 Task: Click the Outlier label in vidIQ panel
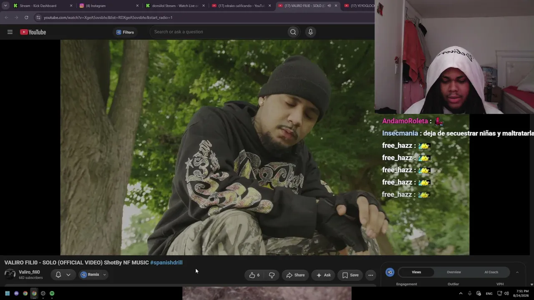[x=453, y=284]
